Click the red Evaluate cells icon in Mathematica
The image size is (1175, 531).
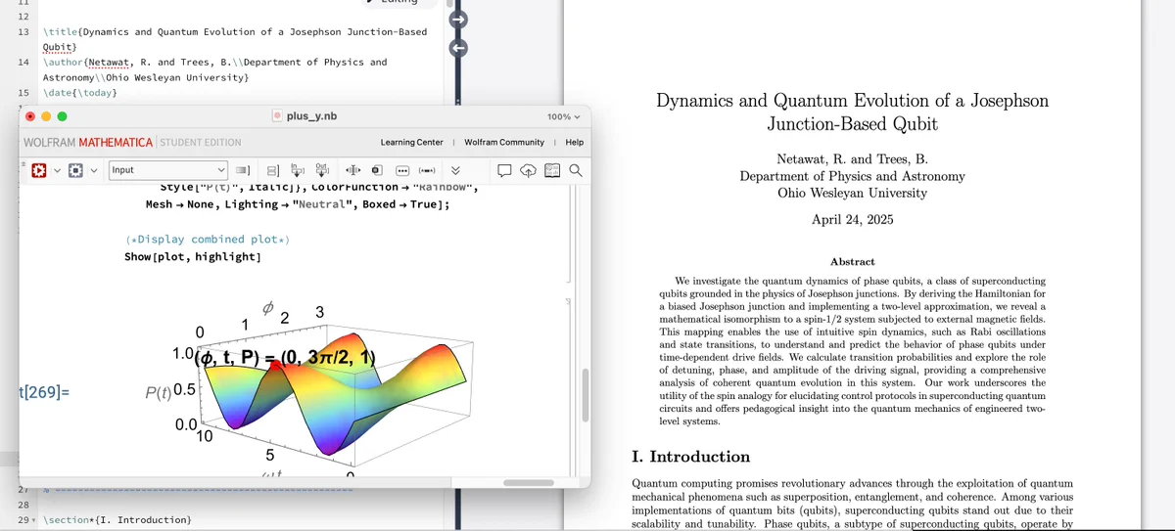39,170
